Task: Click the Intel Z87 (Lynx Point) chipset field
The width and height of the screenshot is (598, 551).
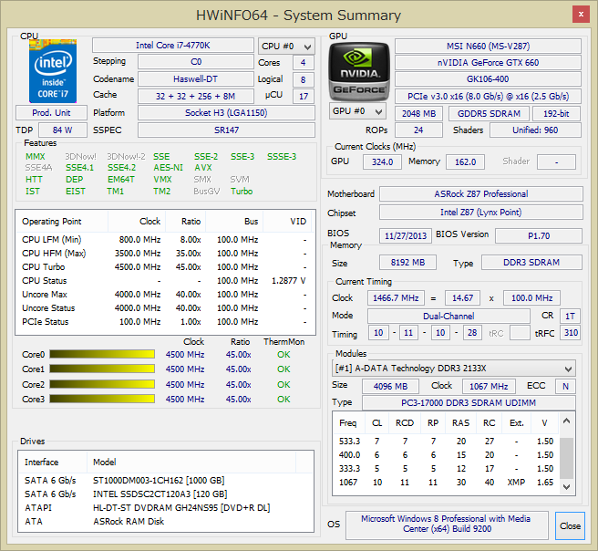Action: pyautogui.click(x=481, y=213)
